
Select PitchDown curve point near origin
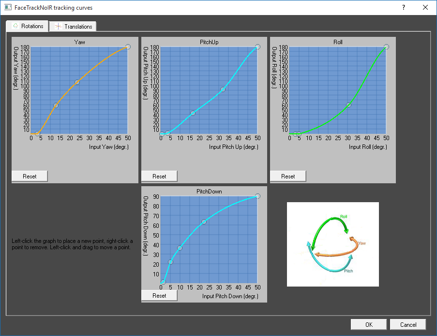click(x=163, y=282)
